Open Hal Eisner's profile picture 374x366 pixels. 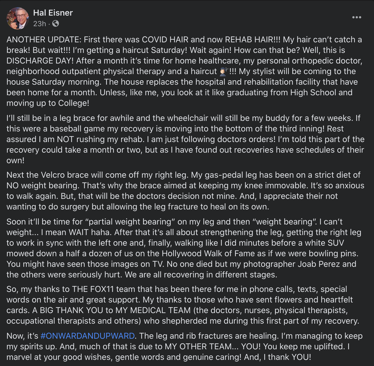tap(18, 18)
